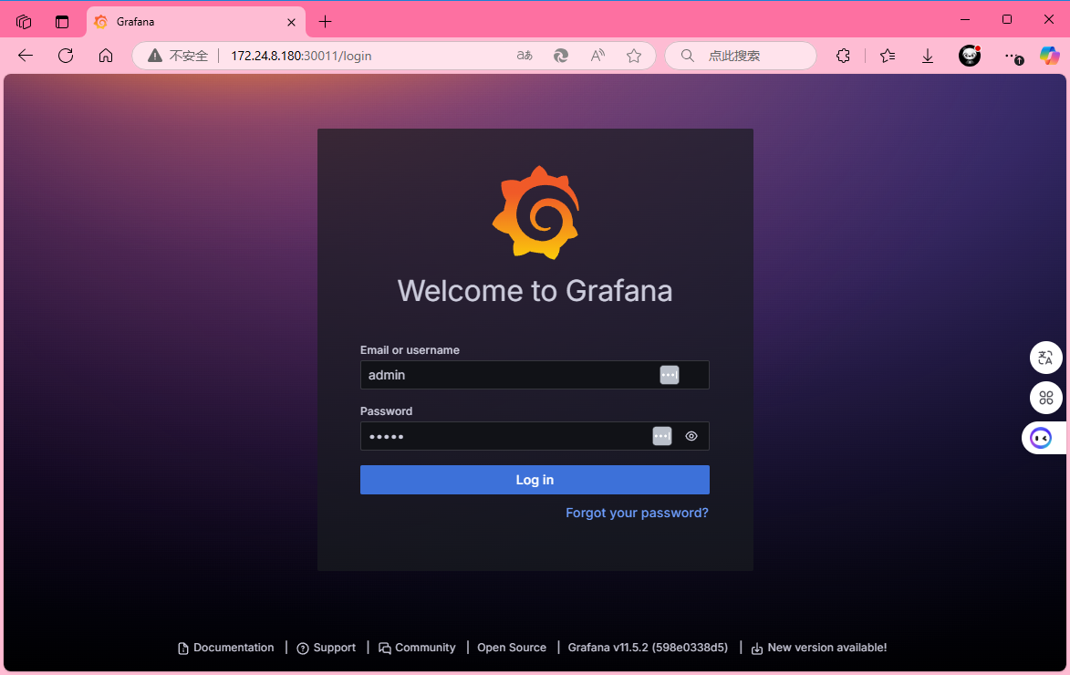Click the address bar URL text
The height and width of the screenshot is (675, 1070).
301,56
